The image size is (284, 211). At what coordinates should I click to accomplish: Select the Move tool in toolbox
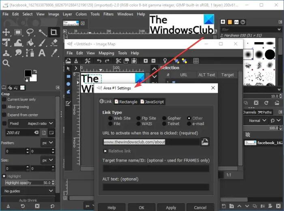[6, 32]
